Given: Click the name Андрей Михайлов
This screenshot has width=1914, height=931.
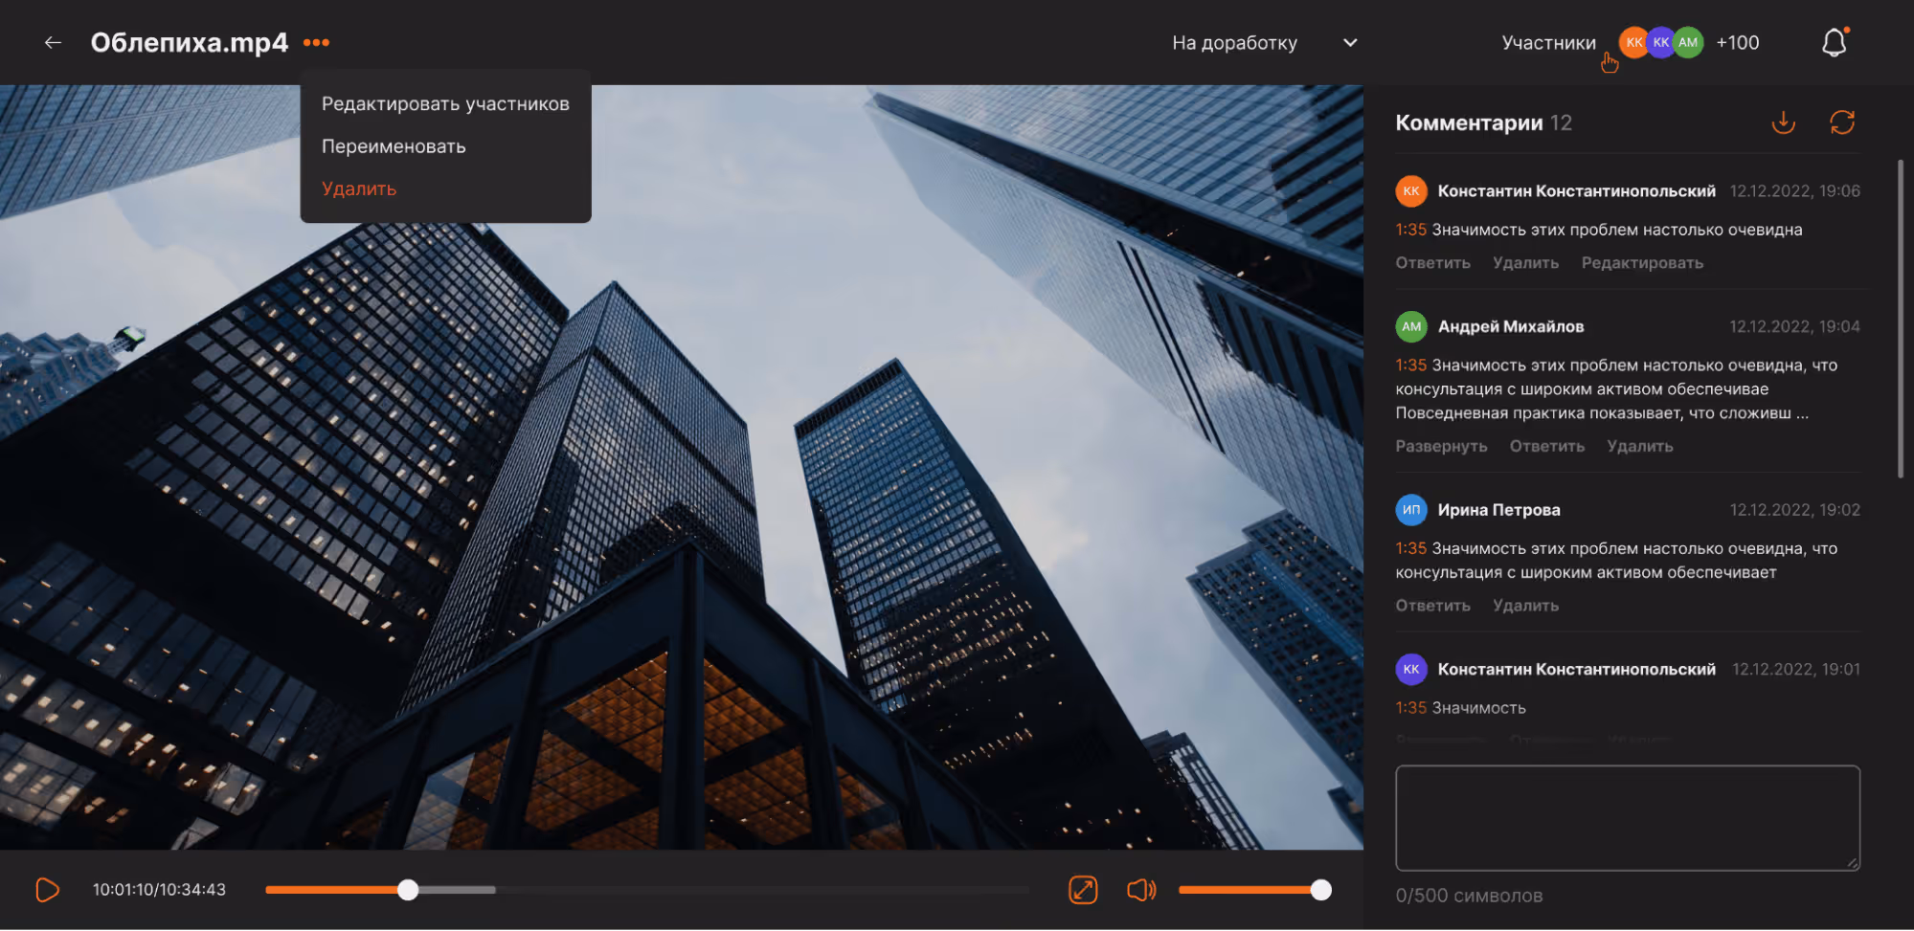Looking at the screenshot, I should pyautogui.click(x=1511, y=327).
